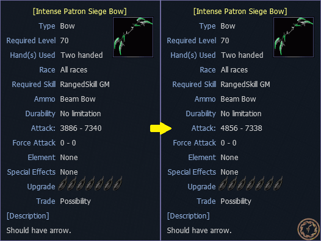Screen dimensions: 321x241
Task: Click the Beam Bow ammo value in right panel
Action: point(238,99)
